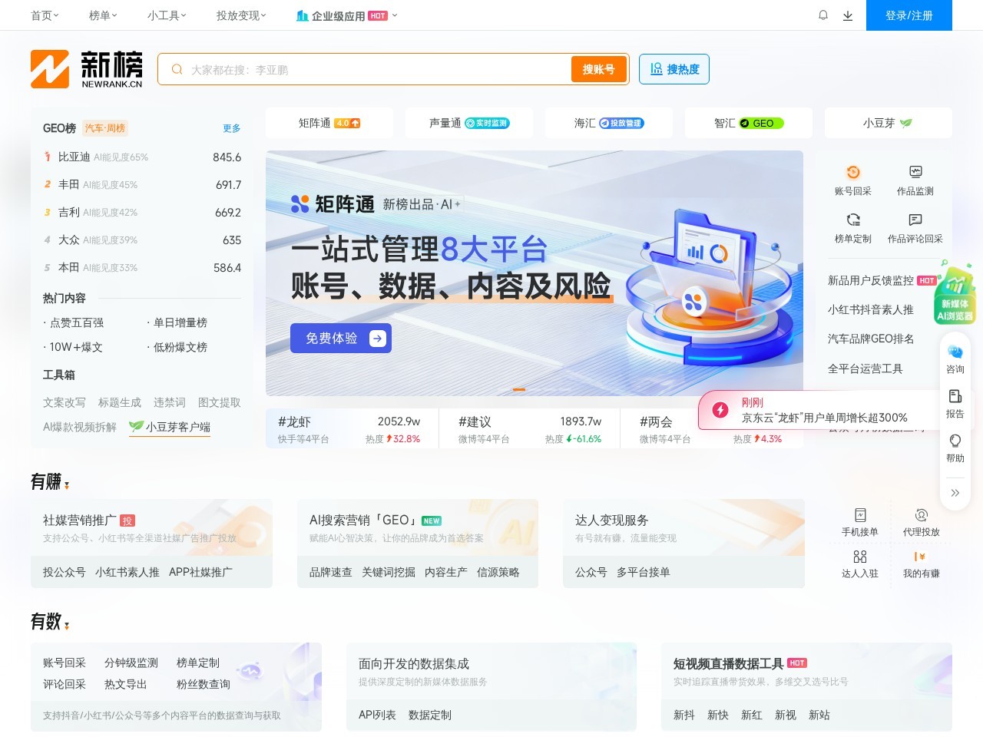
Task: Click the notification bell icon
Action: tap(822, 15)
